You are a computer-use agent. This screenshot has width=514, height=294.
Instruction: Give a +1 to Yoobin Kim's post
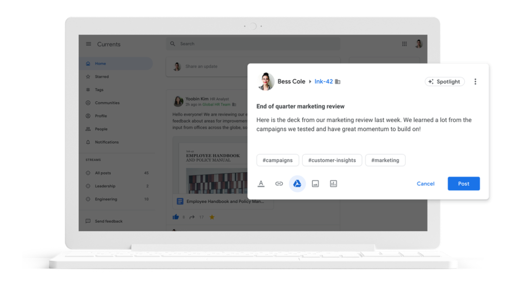175,216
